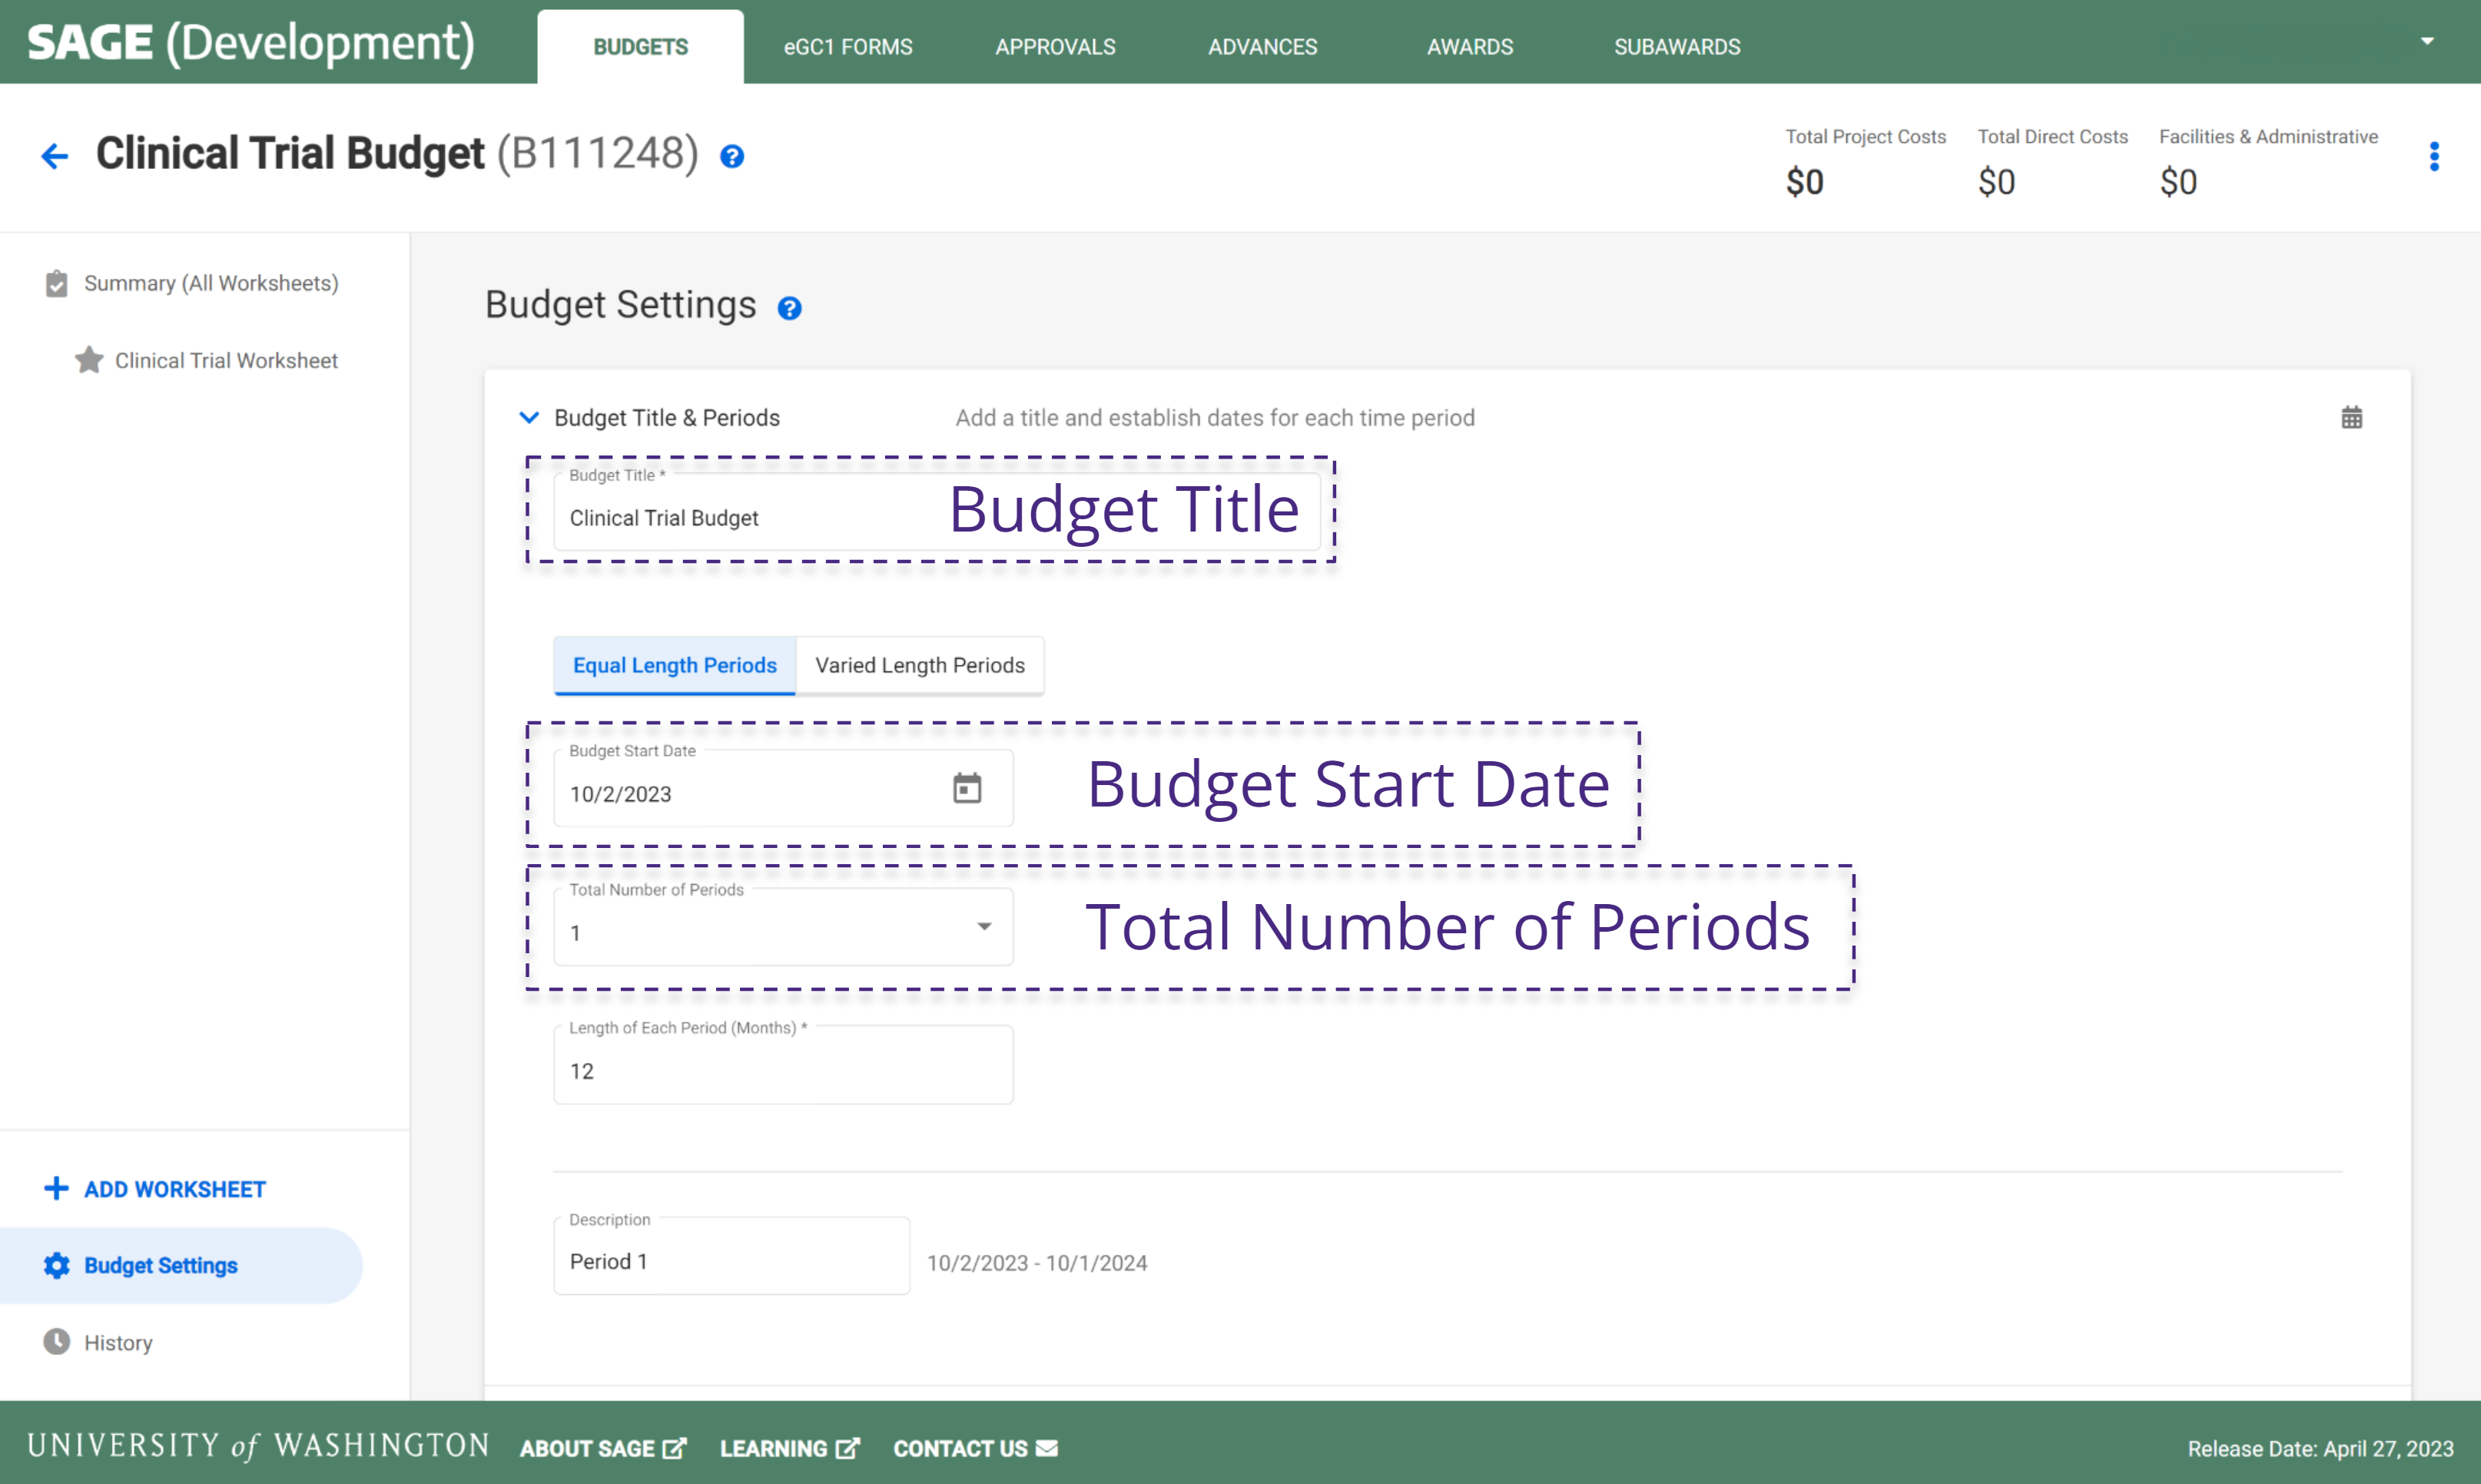Click help icon next to budget number B111248
This screenshot has height=1484, width=2481.
pyautogui.click(x=732, y=157)
